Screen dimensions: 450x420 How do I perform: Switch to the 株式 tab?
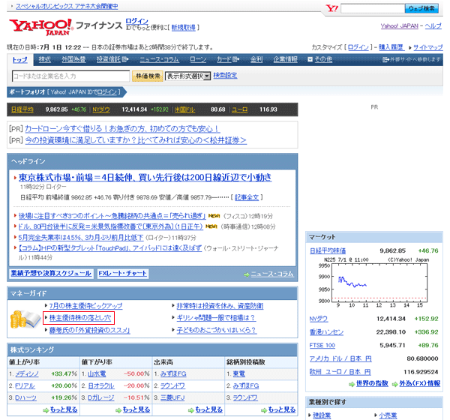44,59
